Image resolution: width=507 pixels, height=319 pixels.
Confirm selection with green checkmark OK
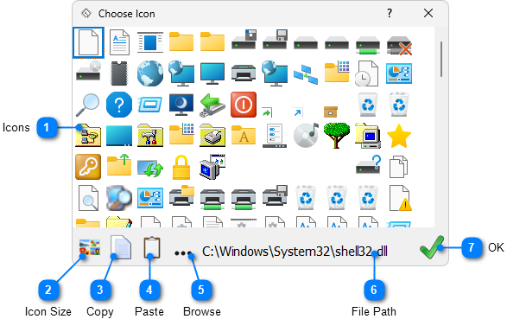[x=432, y=247]
